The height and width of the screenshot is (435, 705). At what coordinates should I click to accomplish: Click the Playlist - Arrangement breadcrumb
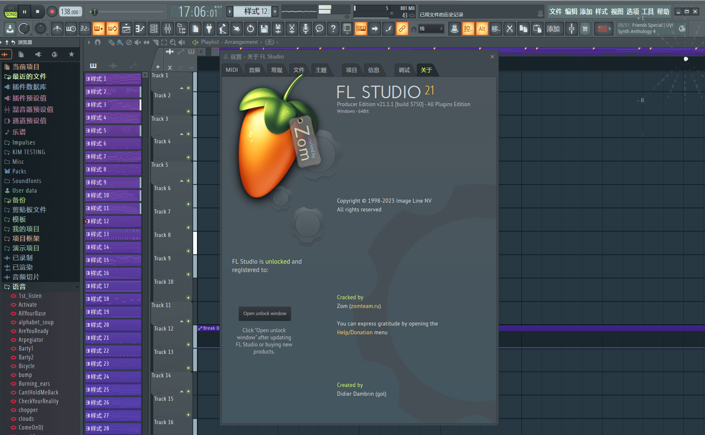pyautogui.click(x=229, y=42)
